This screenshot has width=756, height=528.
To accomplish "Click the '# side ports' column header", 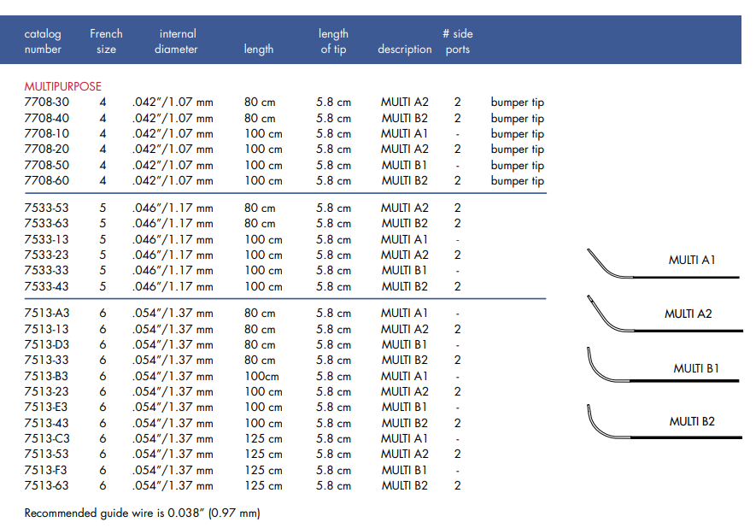I will click(x=457, y=41).
